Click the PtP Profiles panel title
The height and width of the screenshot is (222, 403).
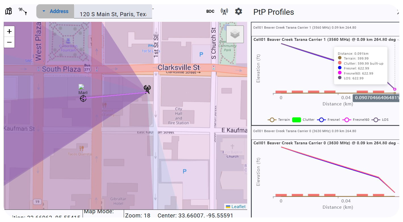point(274,12)
